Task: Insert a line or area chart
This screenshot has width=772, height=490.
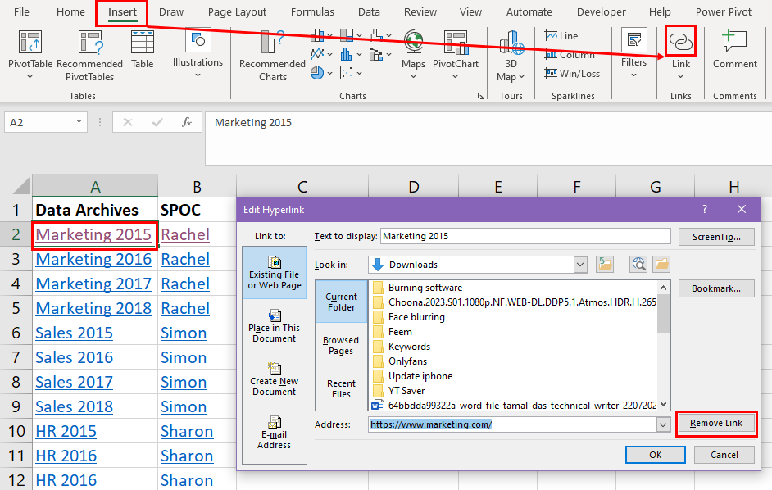Action: [x=321, y=54]
